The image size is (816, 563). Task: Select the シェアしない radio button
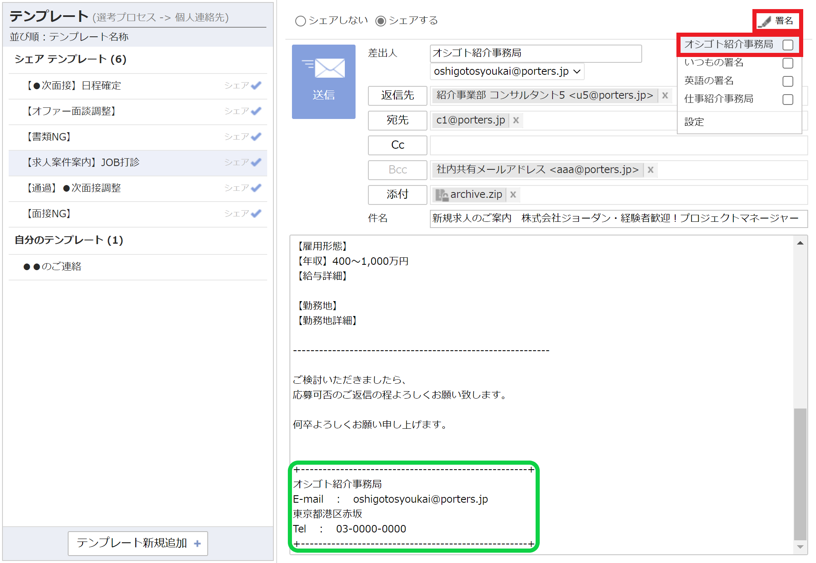pyautogui.click(x=301, y=21)
